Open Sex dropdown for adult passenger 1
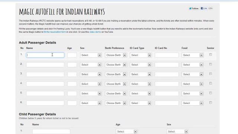 91,55
